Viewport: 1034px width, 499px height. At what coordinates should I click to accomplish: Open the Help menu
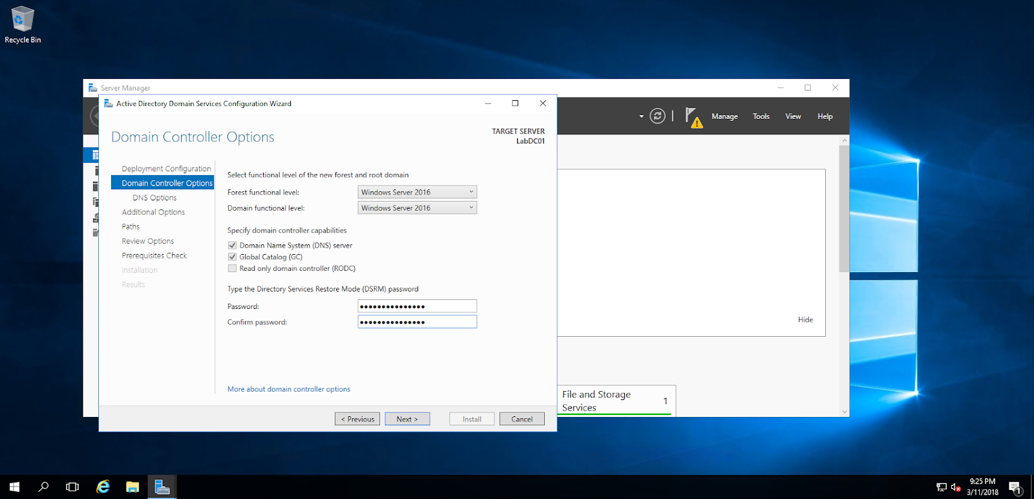pos(825,116)
